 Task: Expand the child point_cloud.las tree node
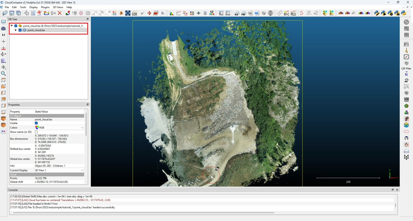click(x=16, y=30)
